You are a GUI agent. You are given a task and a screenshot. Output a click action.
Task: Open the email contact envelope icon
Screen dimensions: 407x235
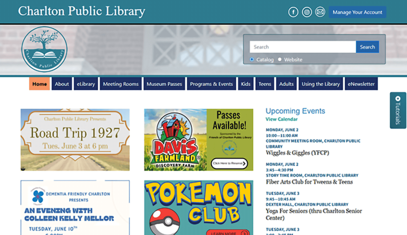(320, 12)
